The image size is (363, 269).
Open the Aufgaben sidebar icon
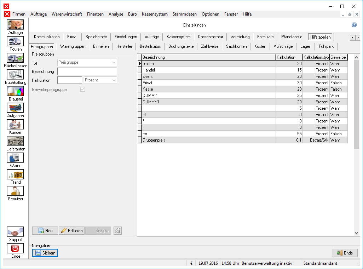15,108
